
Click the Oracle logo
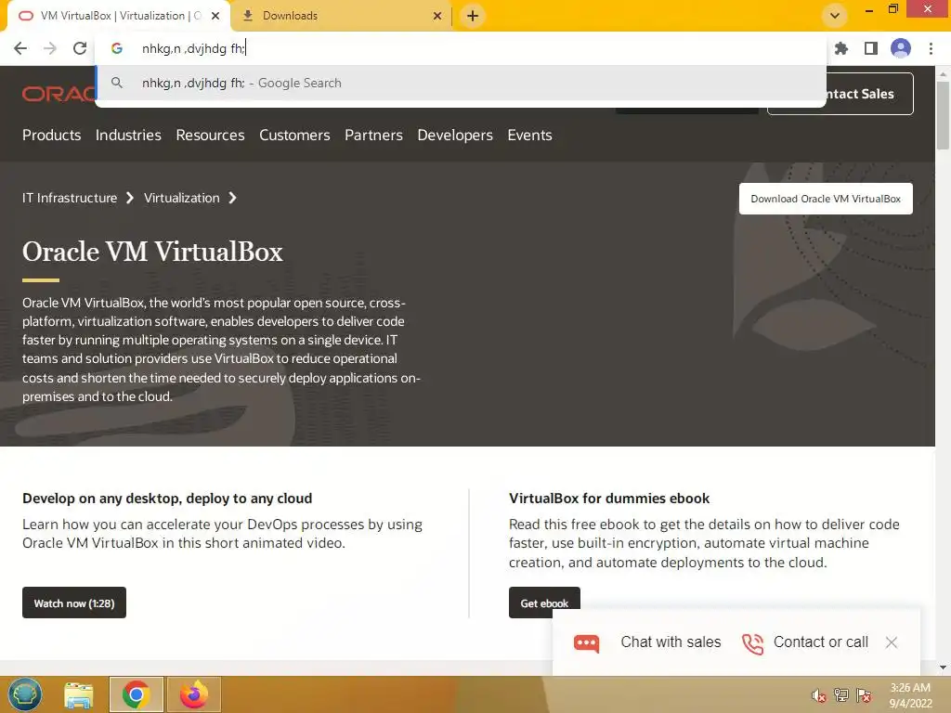[x=59, y=94]
